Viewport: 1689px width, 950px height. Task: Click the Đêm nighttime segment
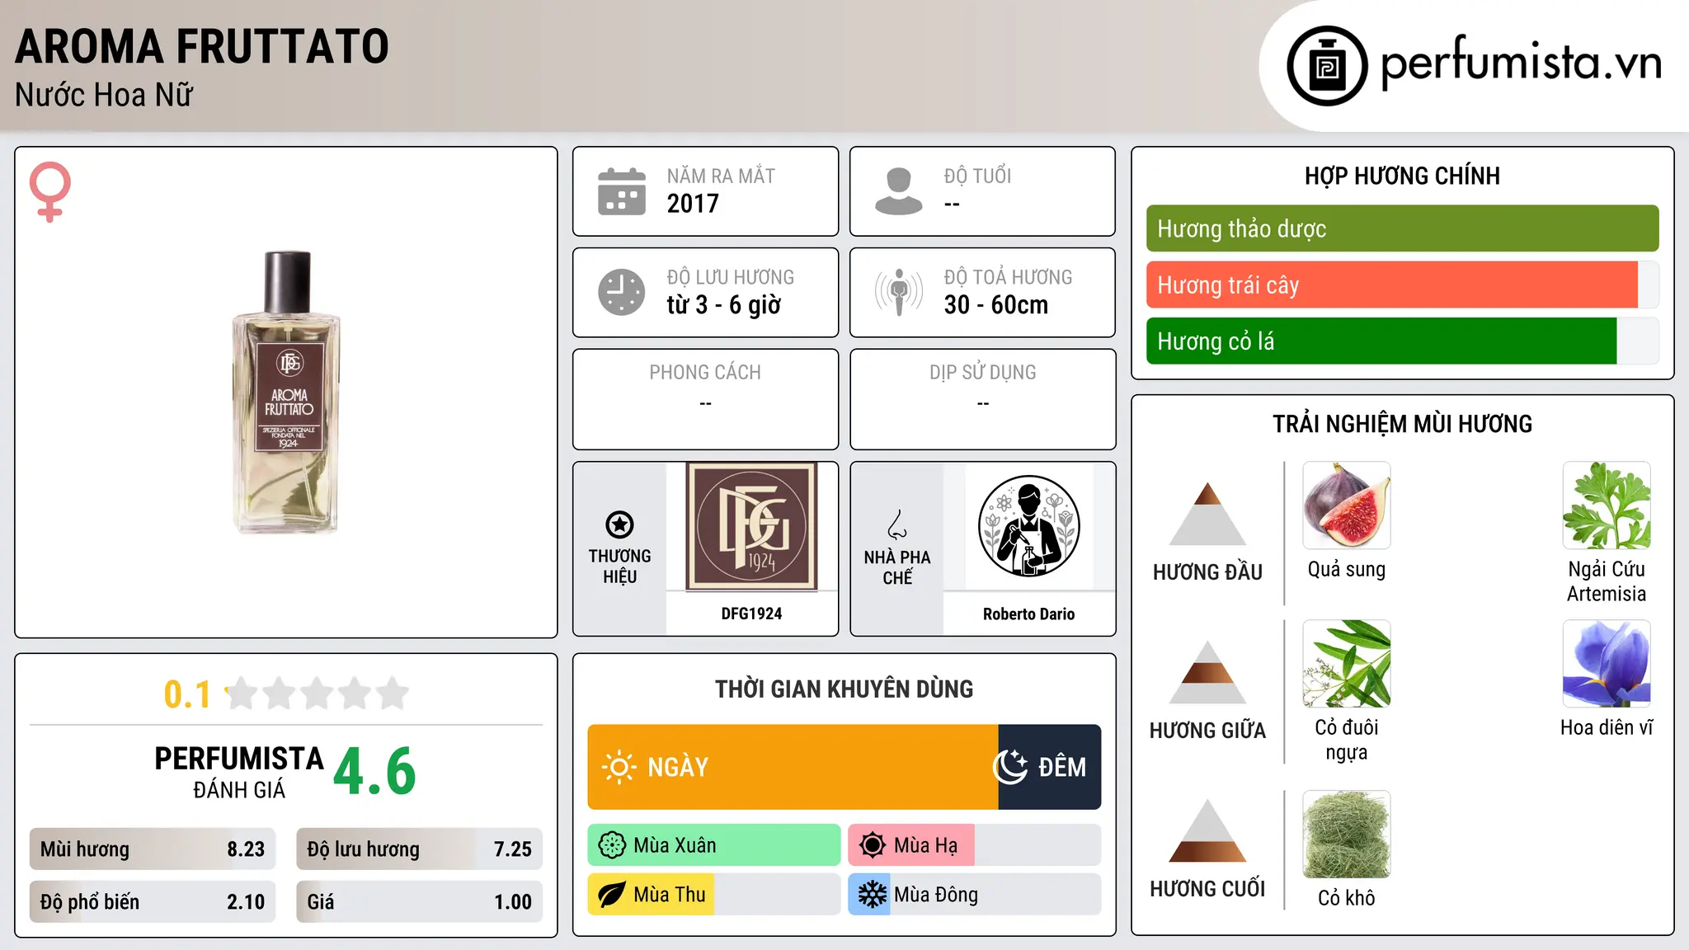[1050, 767]
